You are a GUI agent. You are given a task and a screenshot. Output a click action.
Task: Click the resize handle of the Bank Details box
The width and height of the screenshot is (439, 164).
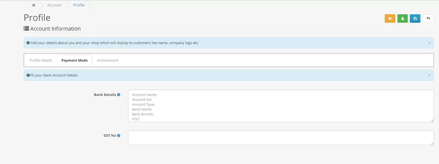click(x=432, y=120)
